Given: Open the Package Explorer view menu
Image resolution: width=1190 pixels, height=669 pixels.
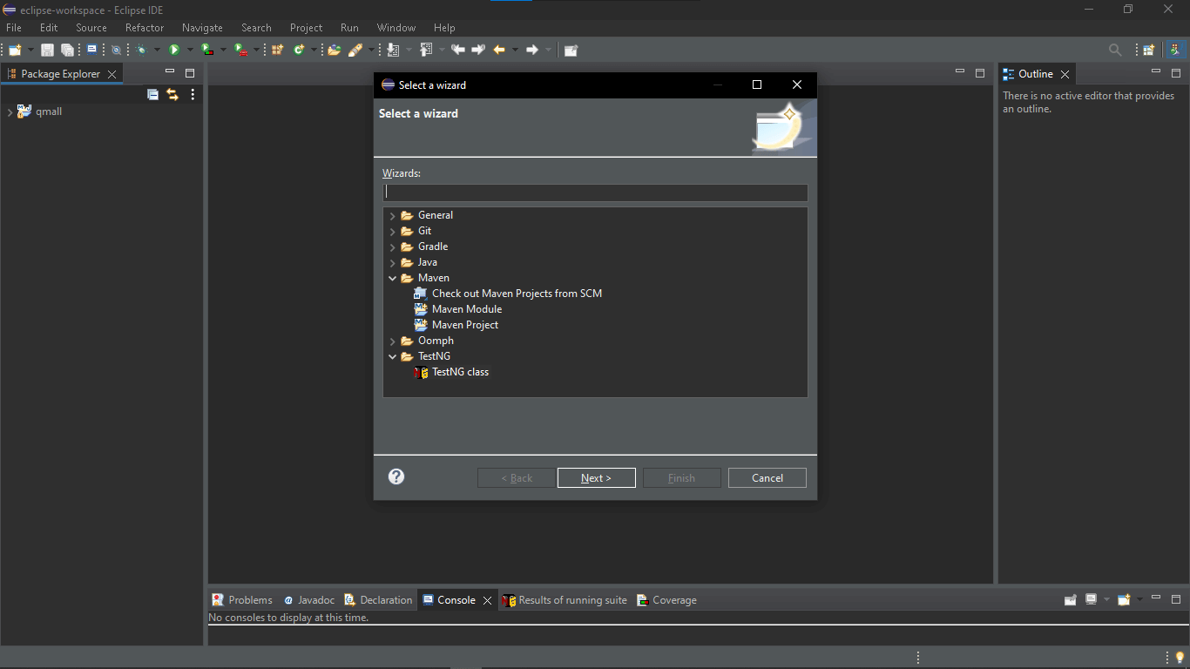Looking at the screenshot, I should [x=193, y=94].
